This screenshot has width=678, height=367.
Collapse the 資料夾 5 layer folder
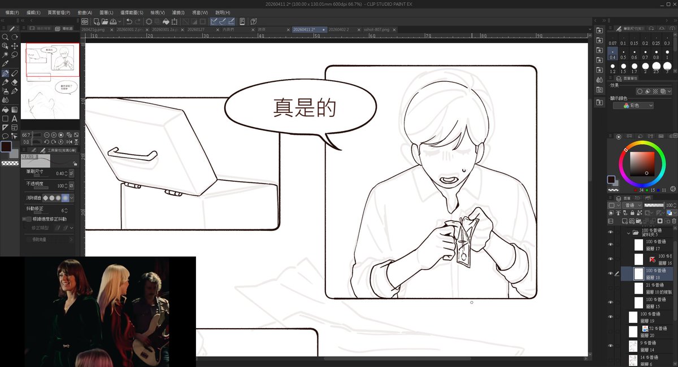(628, 233)
